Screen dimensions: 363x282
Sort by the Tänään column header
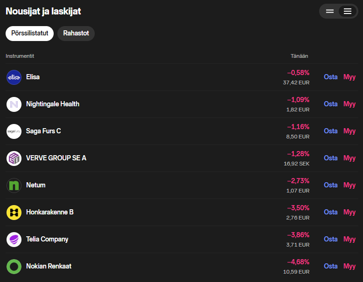click(299, 56)
